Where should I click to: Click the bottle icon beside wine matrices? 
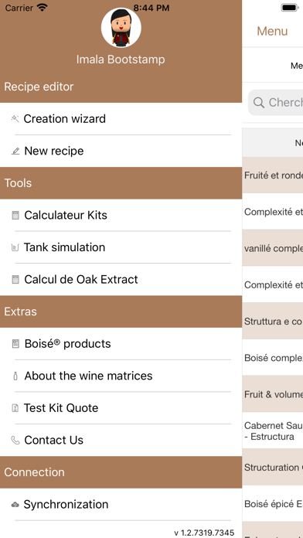coord(15,376)
